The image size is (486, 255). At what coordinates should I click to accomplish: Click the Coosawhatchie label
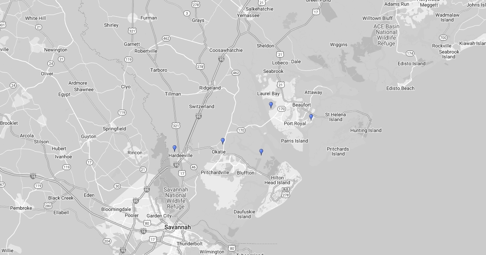point(226,51)
